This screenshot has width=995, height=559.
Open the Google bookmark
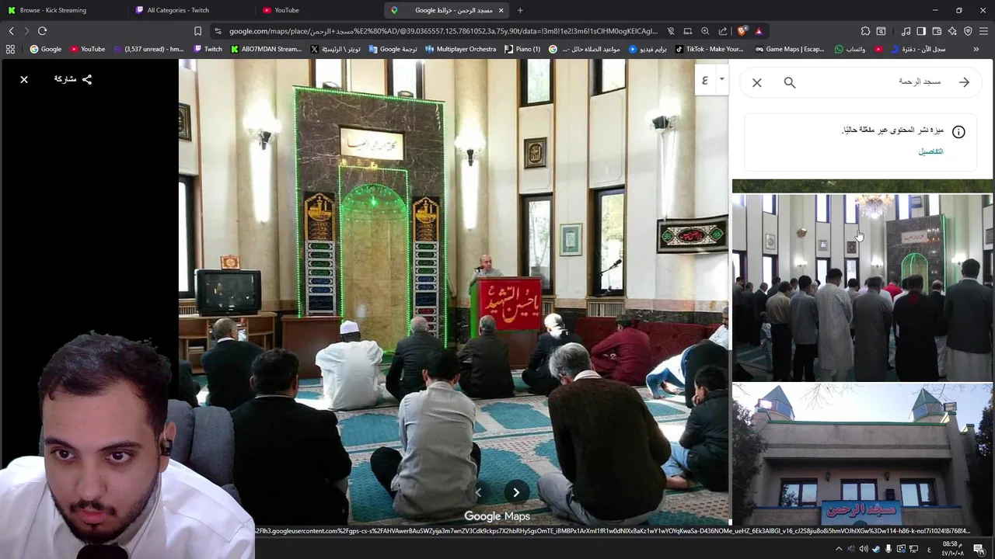[46, 49]
